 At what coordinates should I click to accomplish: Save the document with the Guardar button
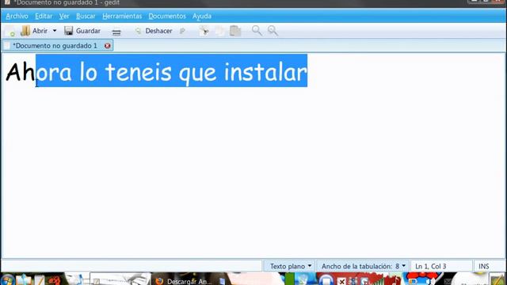pyautogui.click(x=82, y=31)
